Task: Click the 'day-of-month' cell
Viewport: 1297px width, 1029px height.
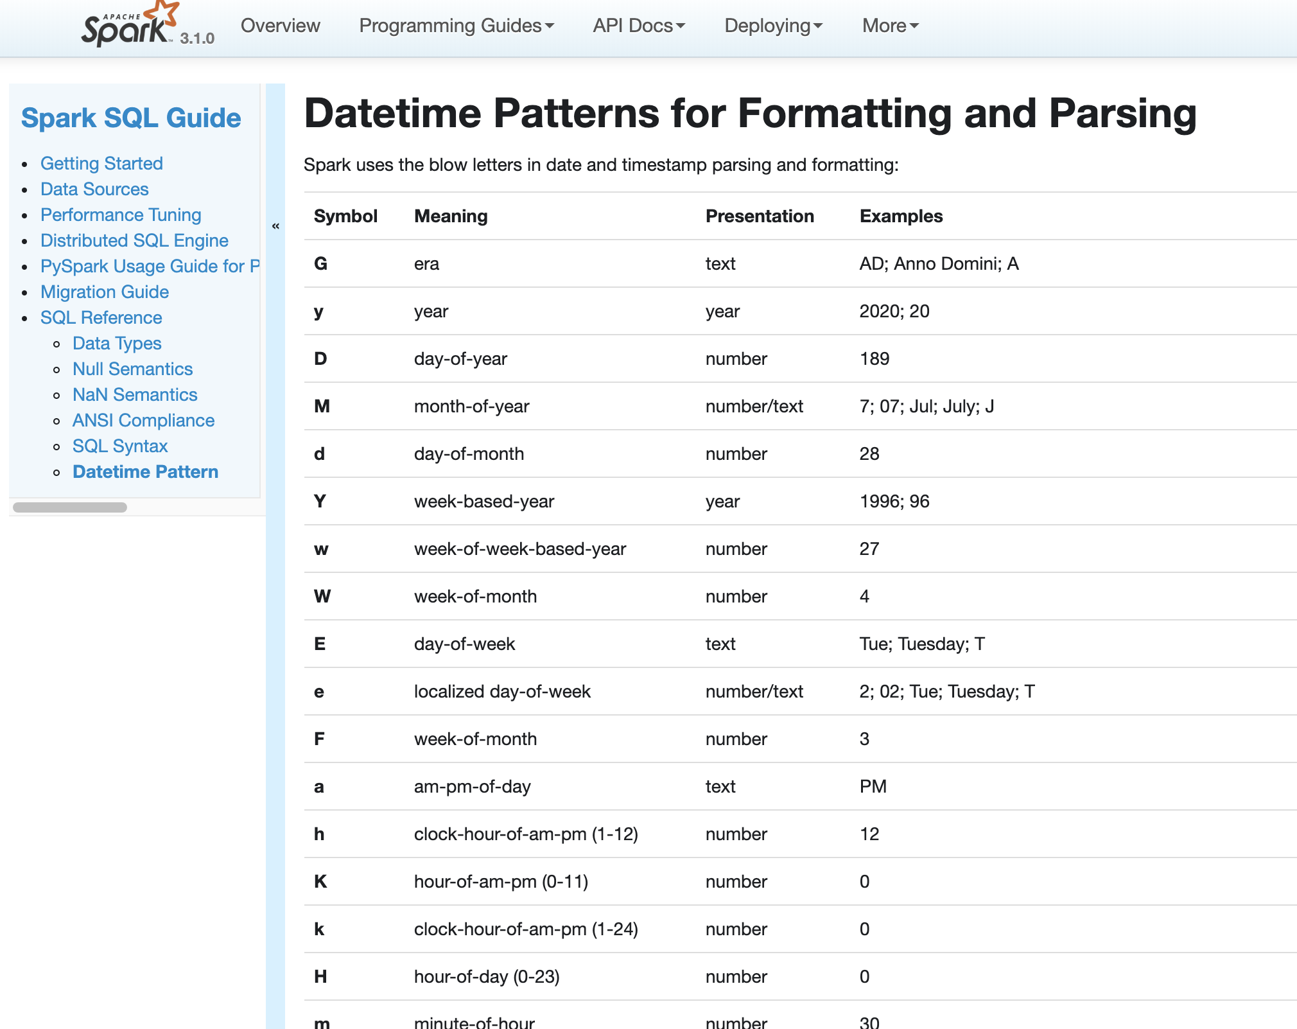Action: (x=469, y=453)
